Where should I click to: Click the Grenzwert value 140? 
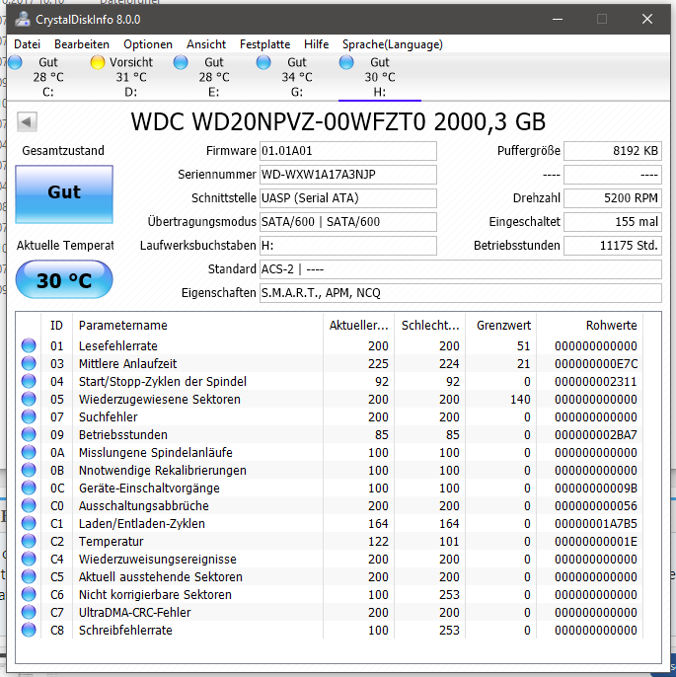point(520,399)
